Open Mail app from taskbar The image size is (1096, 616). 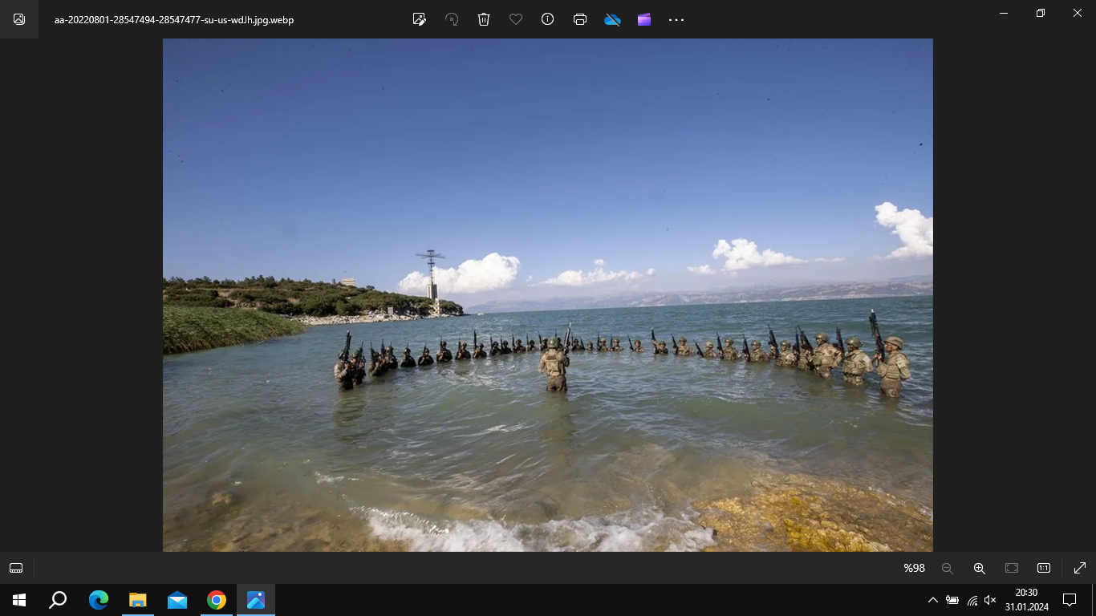pyautogui.click(x=177, y=600)
